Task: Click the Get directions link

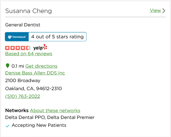Action: (x=41, y=66)
